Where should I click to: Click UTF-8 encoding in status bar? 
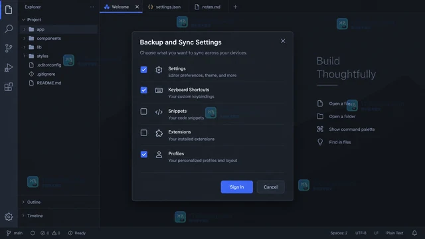point(361,233)
